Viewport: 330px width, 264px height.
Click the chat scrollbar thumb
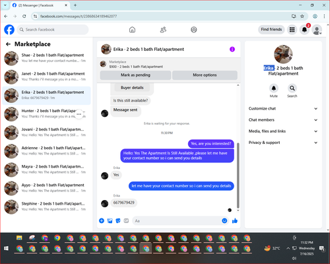pyautogui.click(x=238, y=176)
